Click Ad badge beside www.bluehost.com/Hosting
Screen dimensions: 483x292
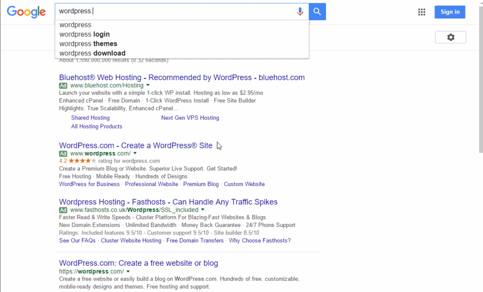point(63,86)
